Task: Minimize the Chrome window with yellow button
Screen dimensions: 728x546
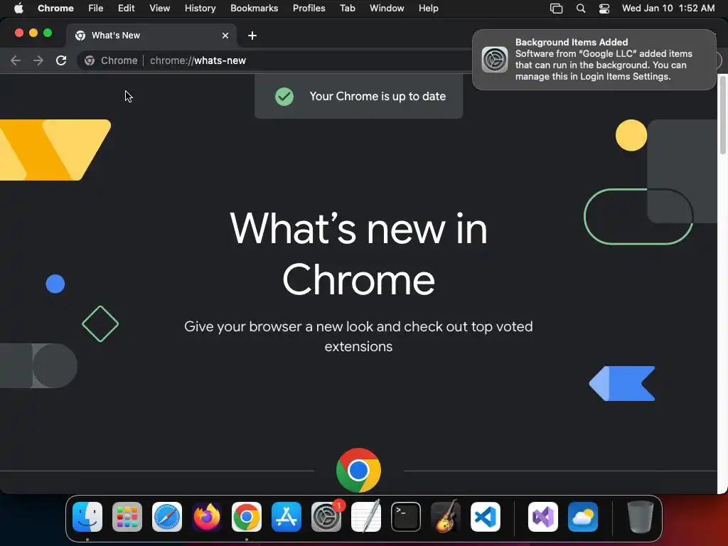Action: [x=33, y=33]
